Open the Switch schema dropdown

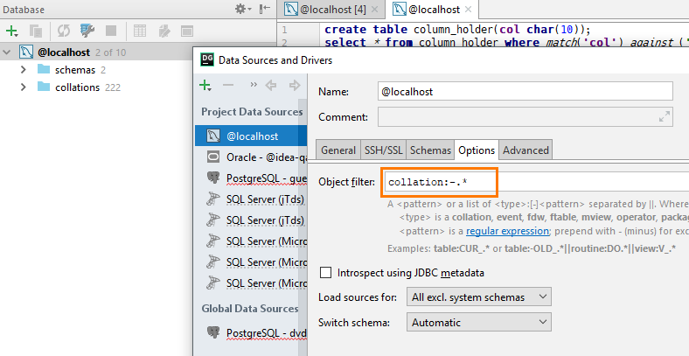(478, 322)
